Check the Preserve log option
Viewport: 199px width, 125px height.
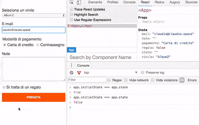pos(143,72)
